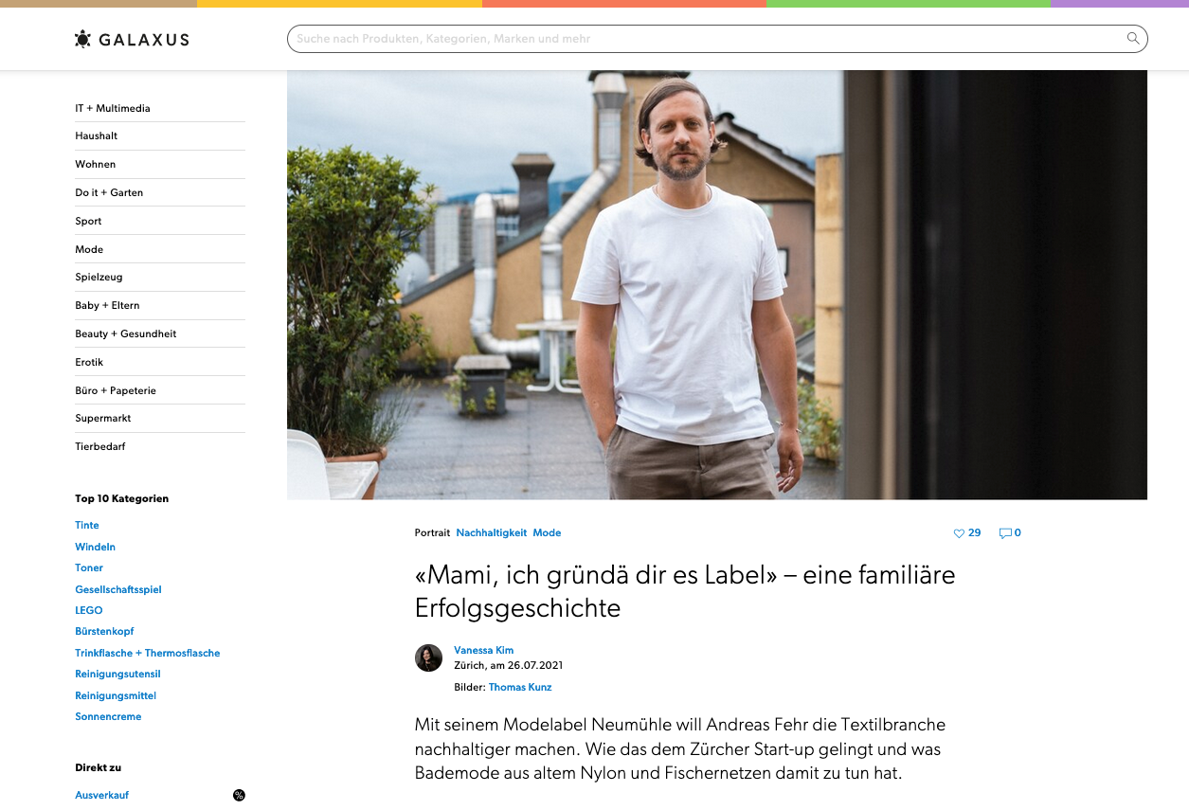Click the Galaxus logo icon

82,39
